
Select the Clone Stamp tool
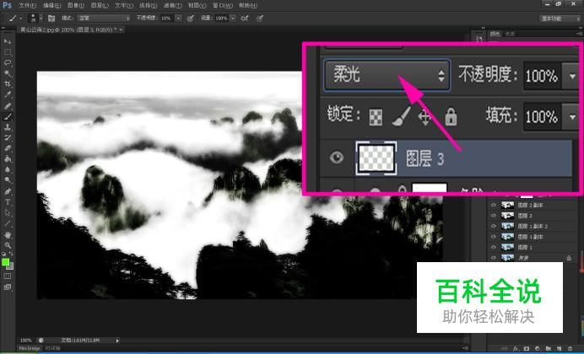pyautogui.click(x=8, y=127)
